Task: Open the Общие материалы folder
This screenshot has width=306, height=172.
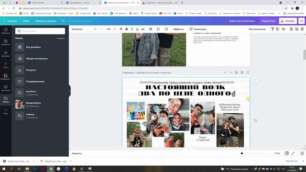Action: point(40,58)
